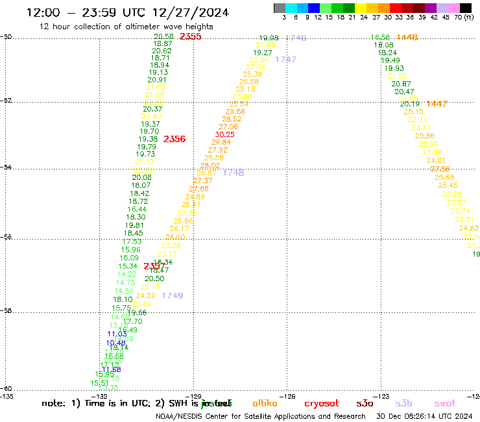This screenshot has width=480, height=422.
Task: Click the "70 (ft)" legend label
Action: [464, 17]
